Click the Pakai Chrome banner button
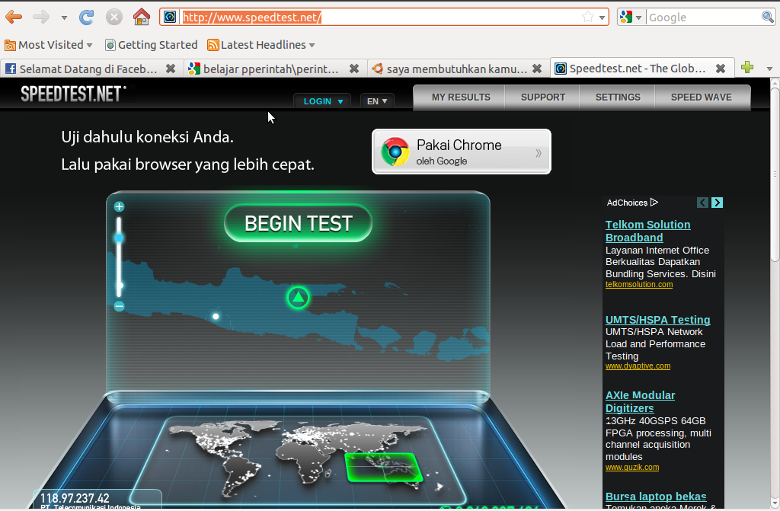 click(462, 152)
